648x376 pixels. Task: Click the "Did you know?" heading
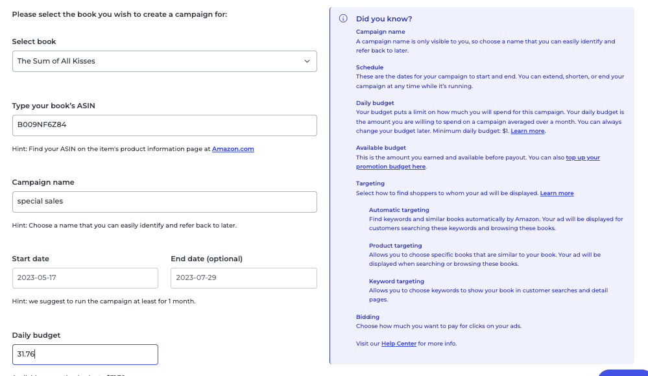coord(384,19)
